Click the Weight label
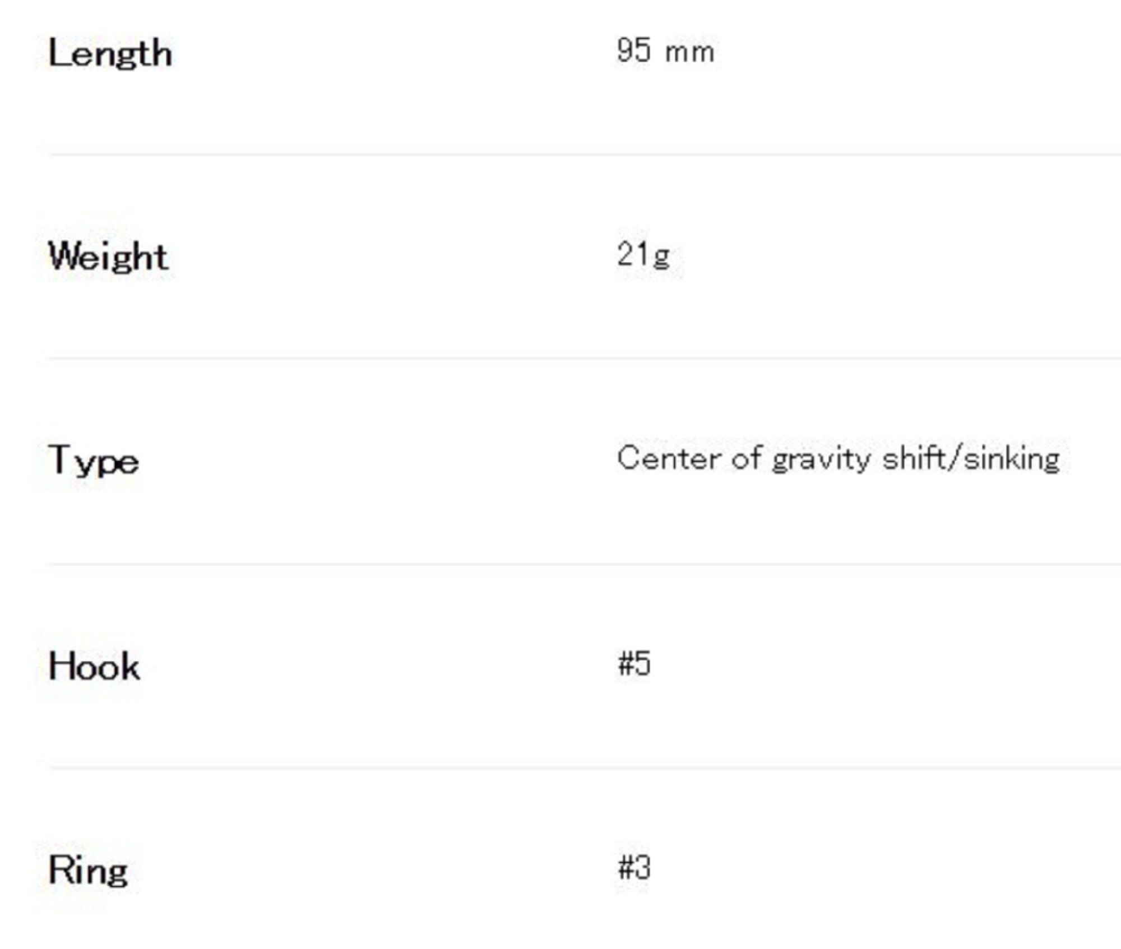Screen dimensions: 1121x949 point(108,257)
